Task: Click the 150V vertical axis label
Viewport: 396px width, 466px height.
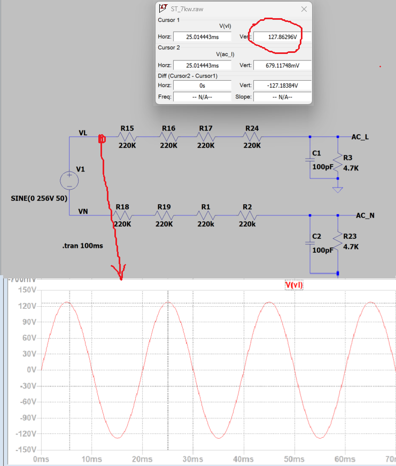Action: (27, 290)
